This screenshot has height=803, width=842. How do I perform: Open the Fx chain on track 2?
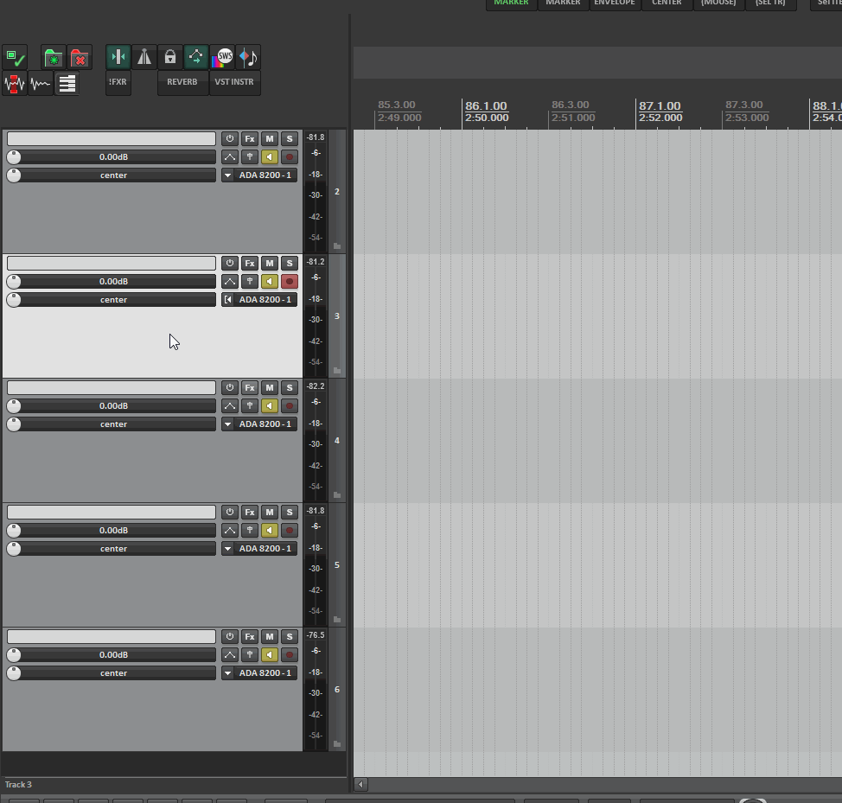coord(250,139)
